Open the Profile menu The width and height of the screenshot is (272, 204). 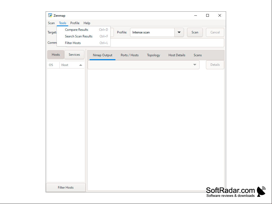[75, 23]
